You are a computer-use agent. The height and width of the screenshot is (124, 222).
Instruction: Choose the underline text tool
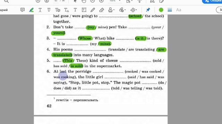pos(40,10)
